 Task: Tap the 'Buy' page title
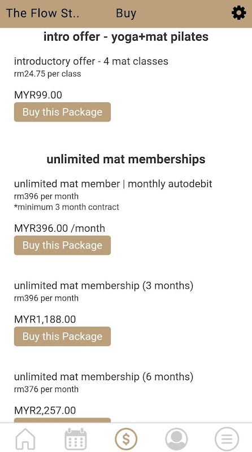pyautogui.click(x=126, y=13)
